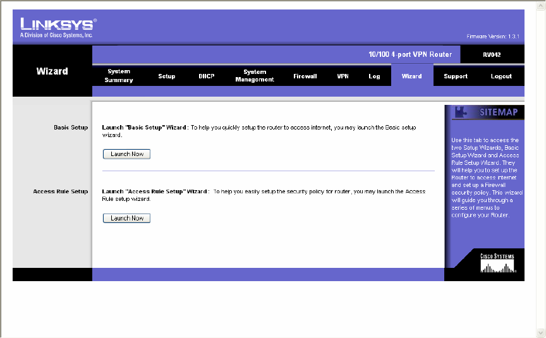Open the DHCP tab

click(x=207, y=76)
